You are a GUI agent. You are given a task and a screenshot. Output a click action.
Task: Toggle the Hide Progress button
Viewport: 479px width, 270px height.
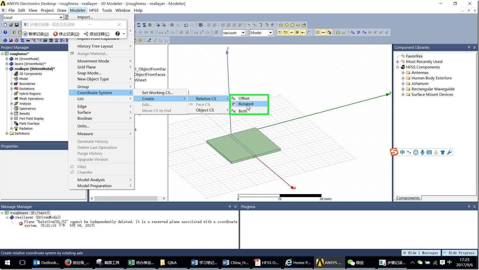pyautogui.click(x=459, y=253)
